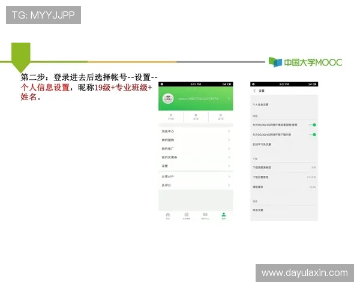The image size is (360, 288).
Task: Open 消息中心 in the account menu
Action: [196, 131]
